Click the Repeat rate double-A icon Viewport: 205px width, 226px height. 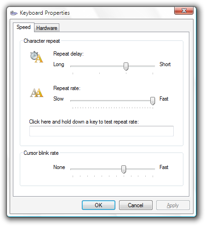click(36, 92)
